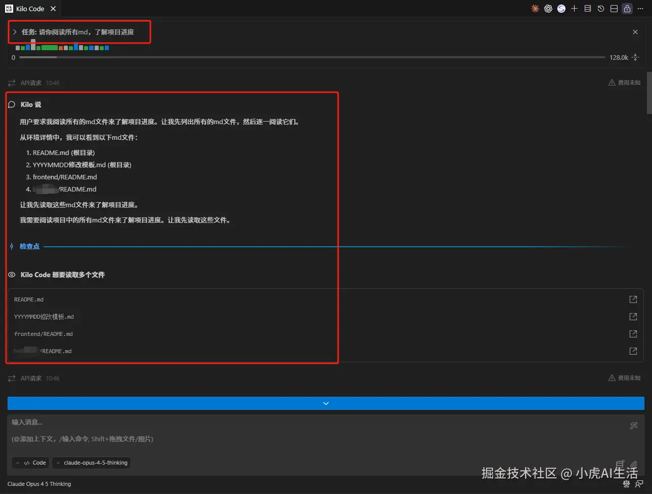Image resolution: width=652 pixels, height=494 pixels.
Task: Start a new task with plus icon
Action: coord(574,9)
